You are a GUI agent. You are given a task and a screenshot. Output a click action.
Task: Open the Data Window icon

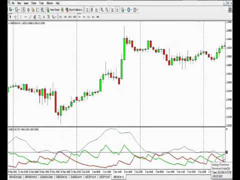click(x=28, y=10)
